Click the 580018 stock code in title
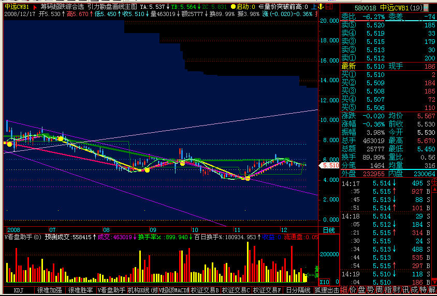The height and width of the screenshot is (296, 437). coord(366,8)
